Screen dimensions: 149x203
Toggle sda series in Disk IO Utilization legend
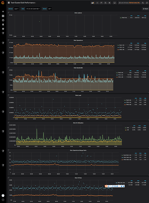pyautogui.click(x=128, y=127)
